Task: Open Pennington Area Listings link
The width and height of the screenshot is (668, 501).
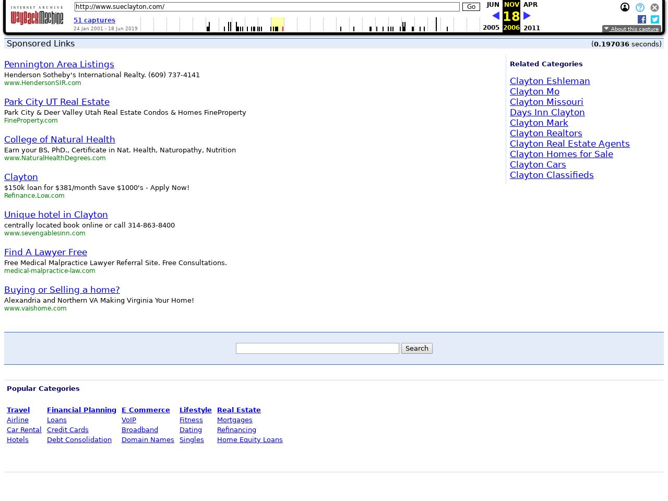Action: pyautogui.click(x=59, y=64)
